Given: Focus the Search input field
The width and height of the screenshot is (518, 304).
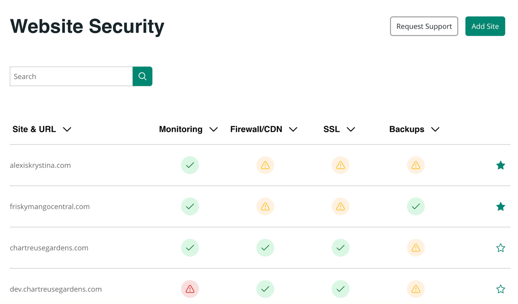Looking at the screenshot, I should coord(71,76).
